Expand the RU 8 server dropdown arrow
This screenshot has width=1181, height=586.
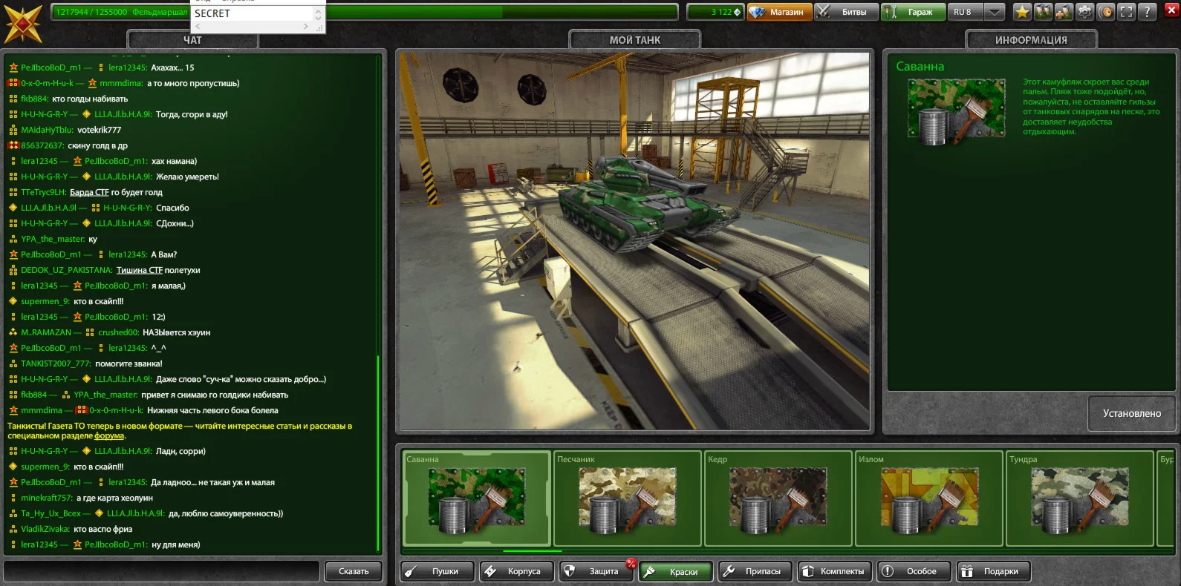tap(995, 12)
